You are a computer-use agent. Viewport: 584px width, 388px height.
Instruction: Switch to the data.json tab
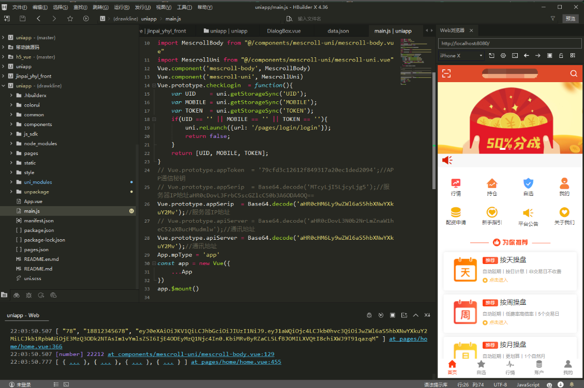pyautogui.click(x=338, y=31)
